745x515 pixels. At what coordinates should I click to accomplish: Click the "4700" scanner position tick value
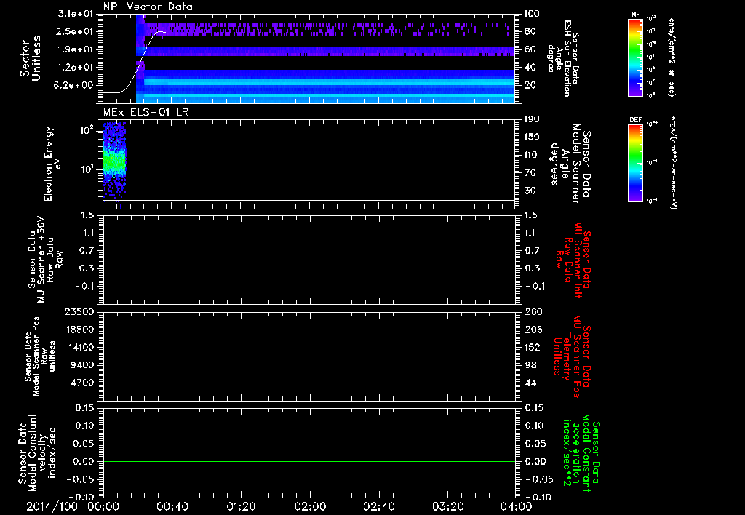pyautogui.click(x=81, y=383)
